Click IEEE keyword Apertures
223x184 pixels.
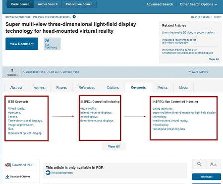(x=14, y=113)
